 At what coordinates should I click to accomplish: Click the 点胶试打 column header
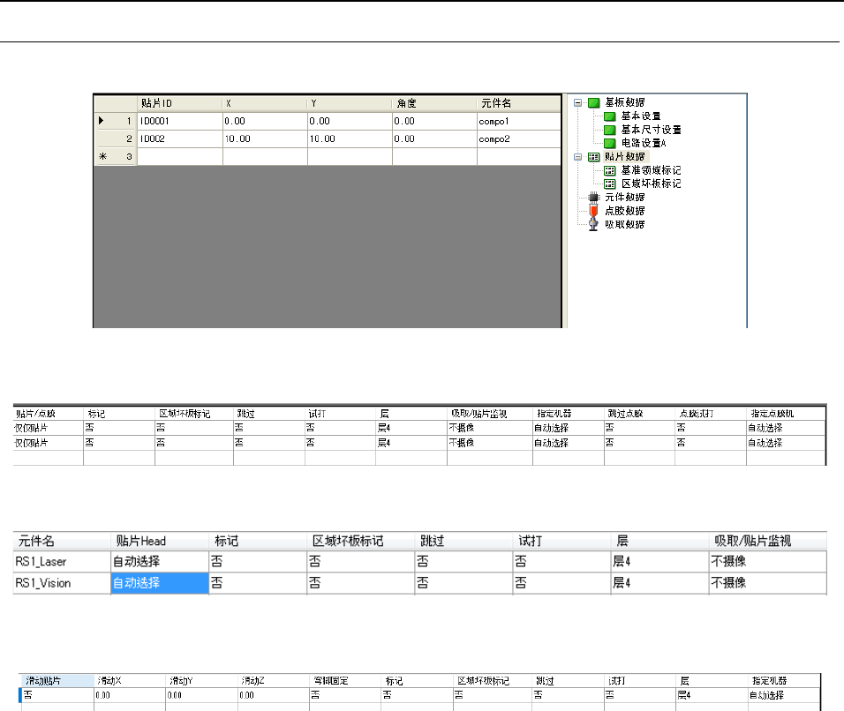[711, 414]
